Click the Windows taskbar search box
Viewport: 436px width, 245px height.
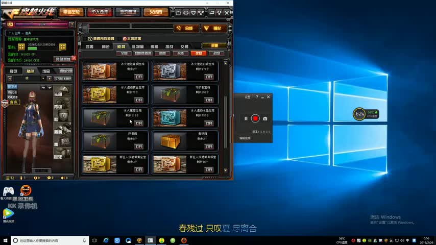pos(49,240)
